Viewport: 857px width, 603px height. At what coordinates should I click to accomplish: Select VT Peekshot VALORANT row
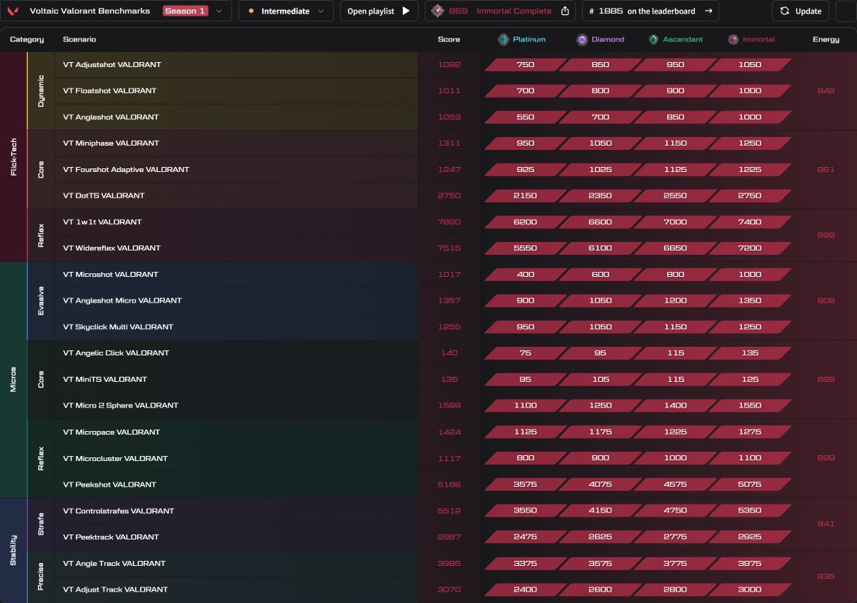coord(236,485)
